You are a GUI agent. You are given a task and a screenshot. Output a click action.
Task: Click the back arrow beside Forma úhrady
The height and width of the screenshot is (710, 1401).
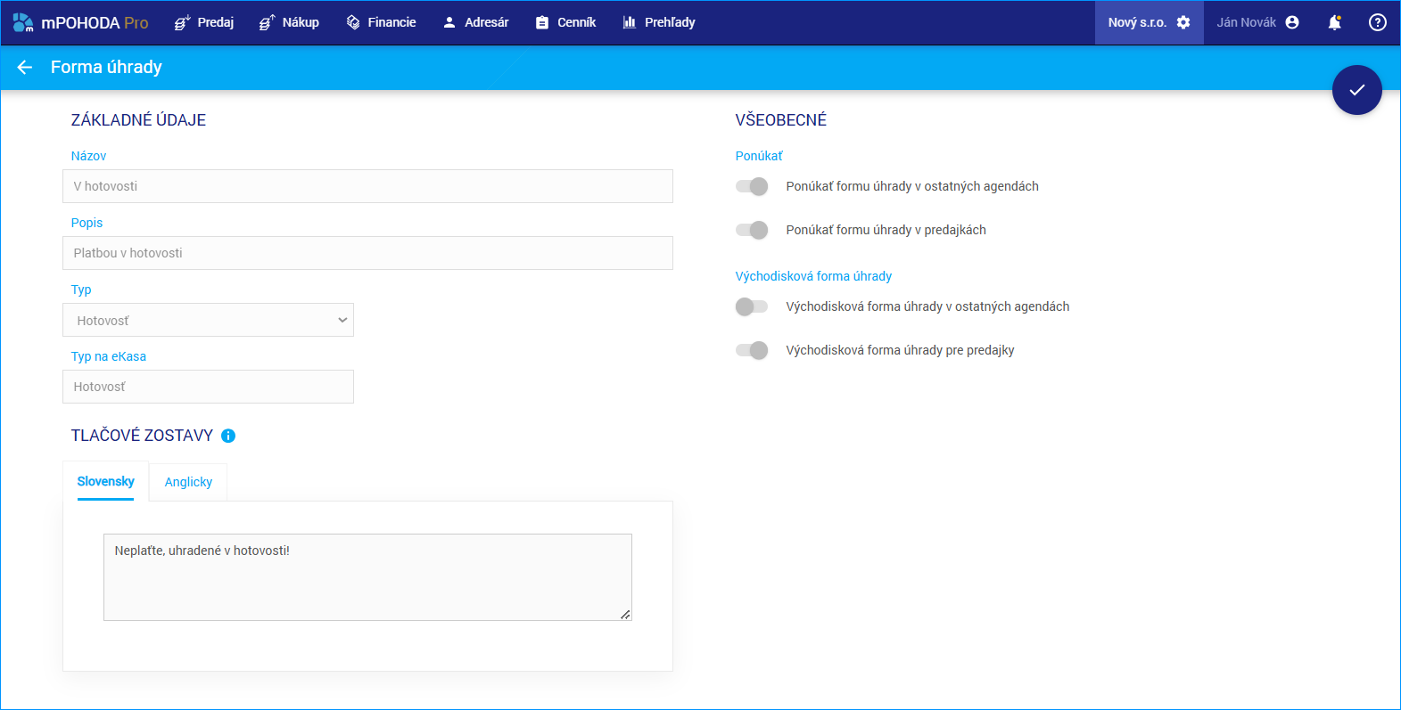[x=25, y=67]
